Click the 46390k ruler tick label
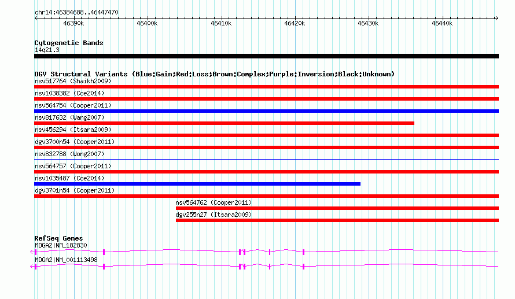 (73, 23)
